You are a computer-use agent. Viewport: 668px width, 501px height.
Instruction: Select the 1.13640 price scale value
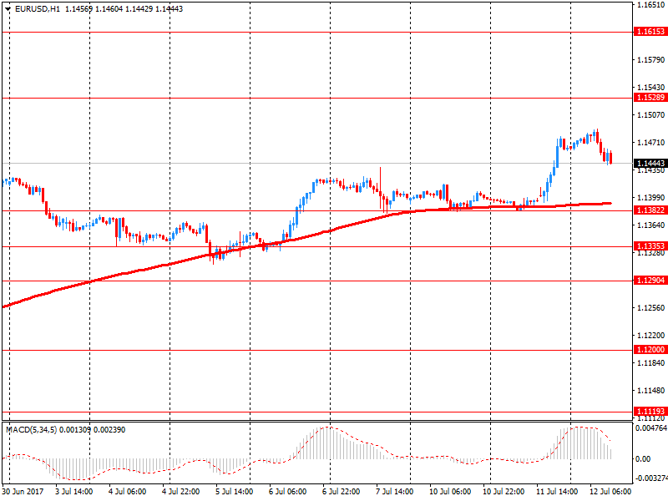650,225
